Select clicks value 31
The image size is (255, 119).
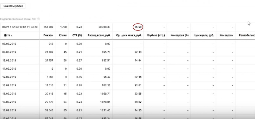[x=65, y=85]
